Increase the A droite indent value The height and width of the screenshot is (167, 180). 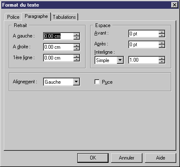coord(76,45)
